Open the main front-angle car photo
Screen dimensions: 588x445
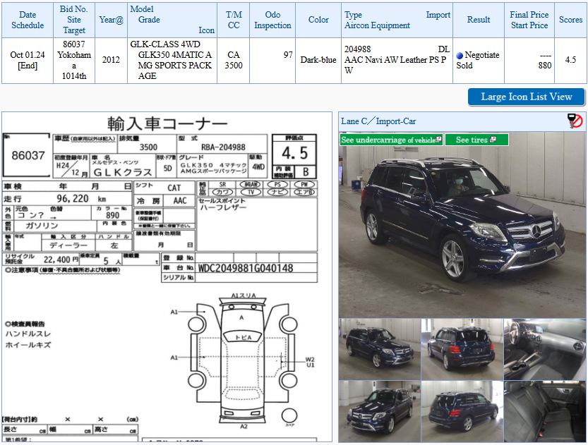(x=462, y=225)
